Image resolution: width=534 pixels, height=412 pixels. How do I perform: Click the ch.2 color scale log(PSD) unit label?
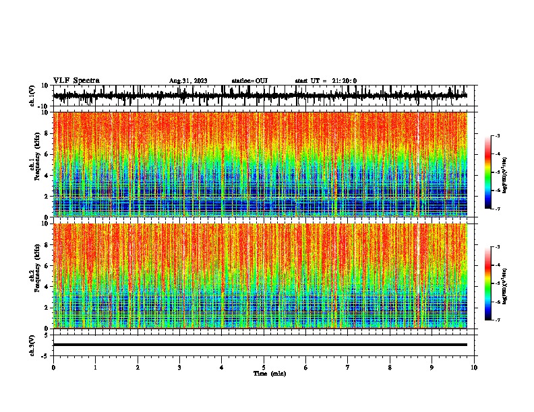coord(505,287)
